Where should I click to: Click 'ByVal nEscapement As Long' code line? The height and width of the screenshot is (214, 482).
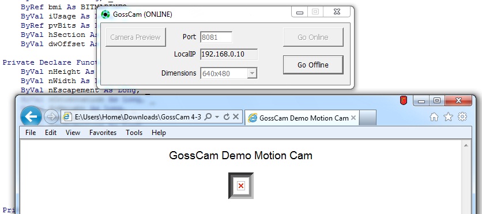pyautogui.click(x=81, y=90)
